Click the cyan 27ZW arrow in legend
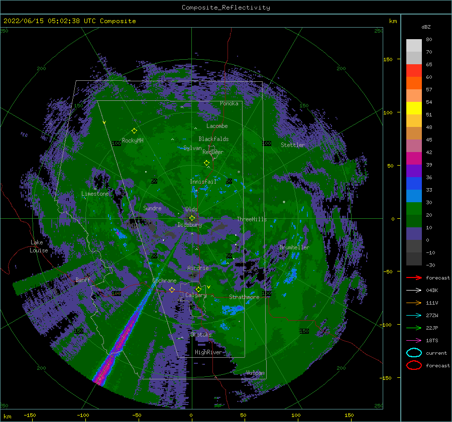 [414, 316]
